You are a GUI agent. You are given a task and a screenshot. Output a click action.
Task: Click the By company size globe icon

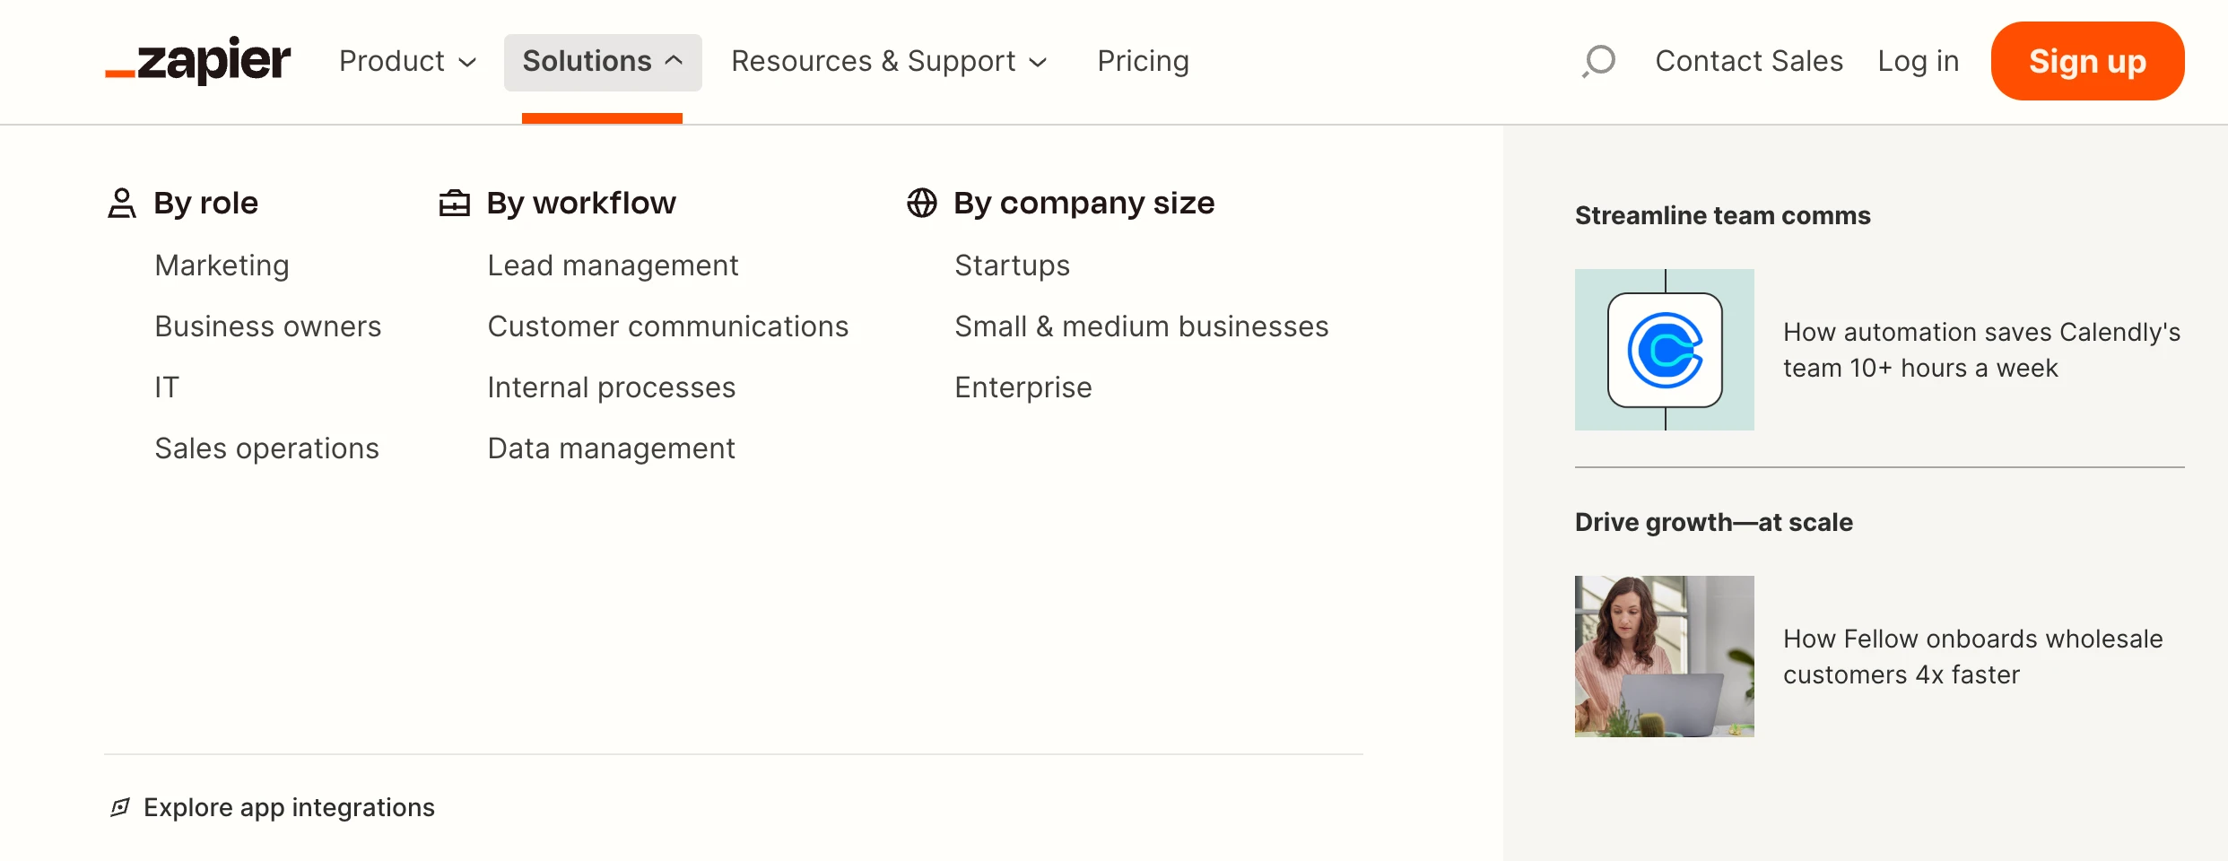coord(922,204)
